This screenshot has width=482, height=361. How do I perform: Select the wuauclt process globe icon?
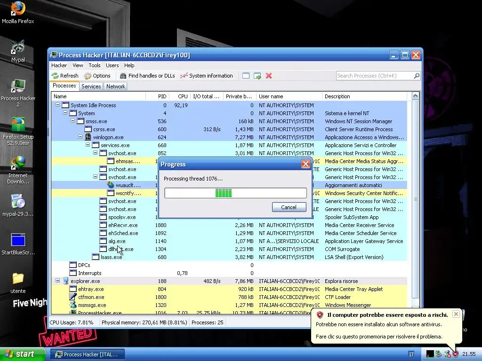coord(111,185)
